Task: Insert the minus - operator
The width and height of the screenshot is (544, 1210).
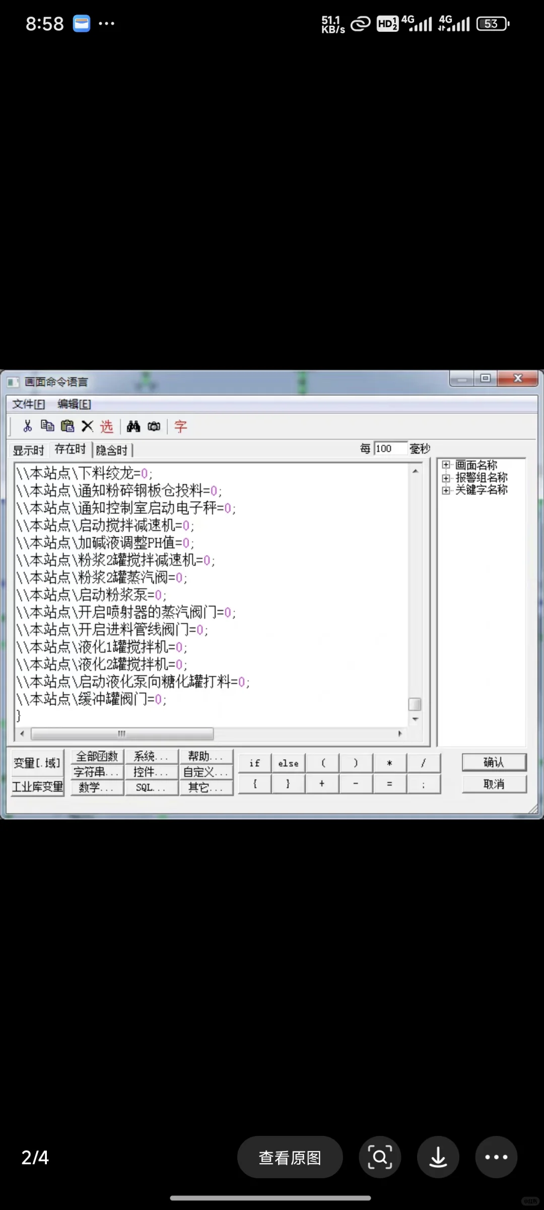Action: 356,784
